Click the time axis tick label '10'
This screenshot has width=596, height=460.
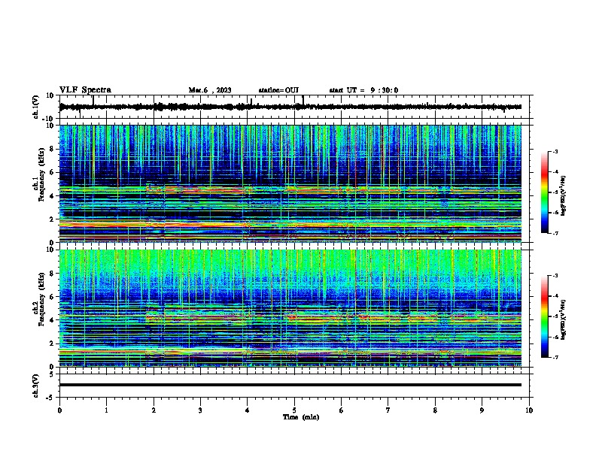(x=529, y=410)
